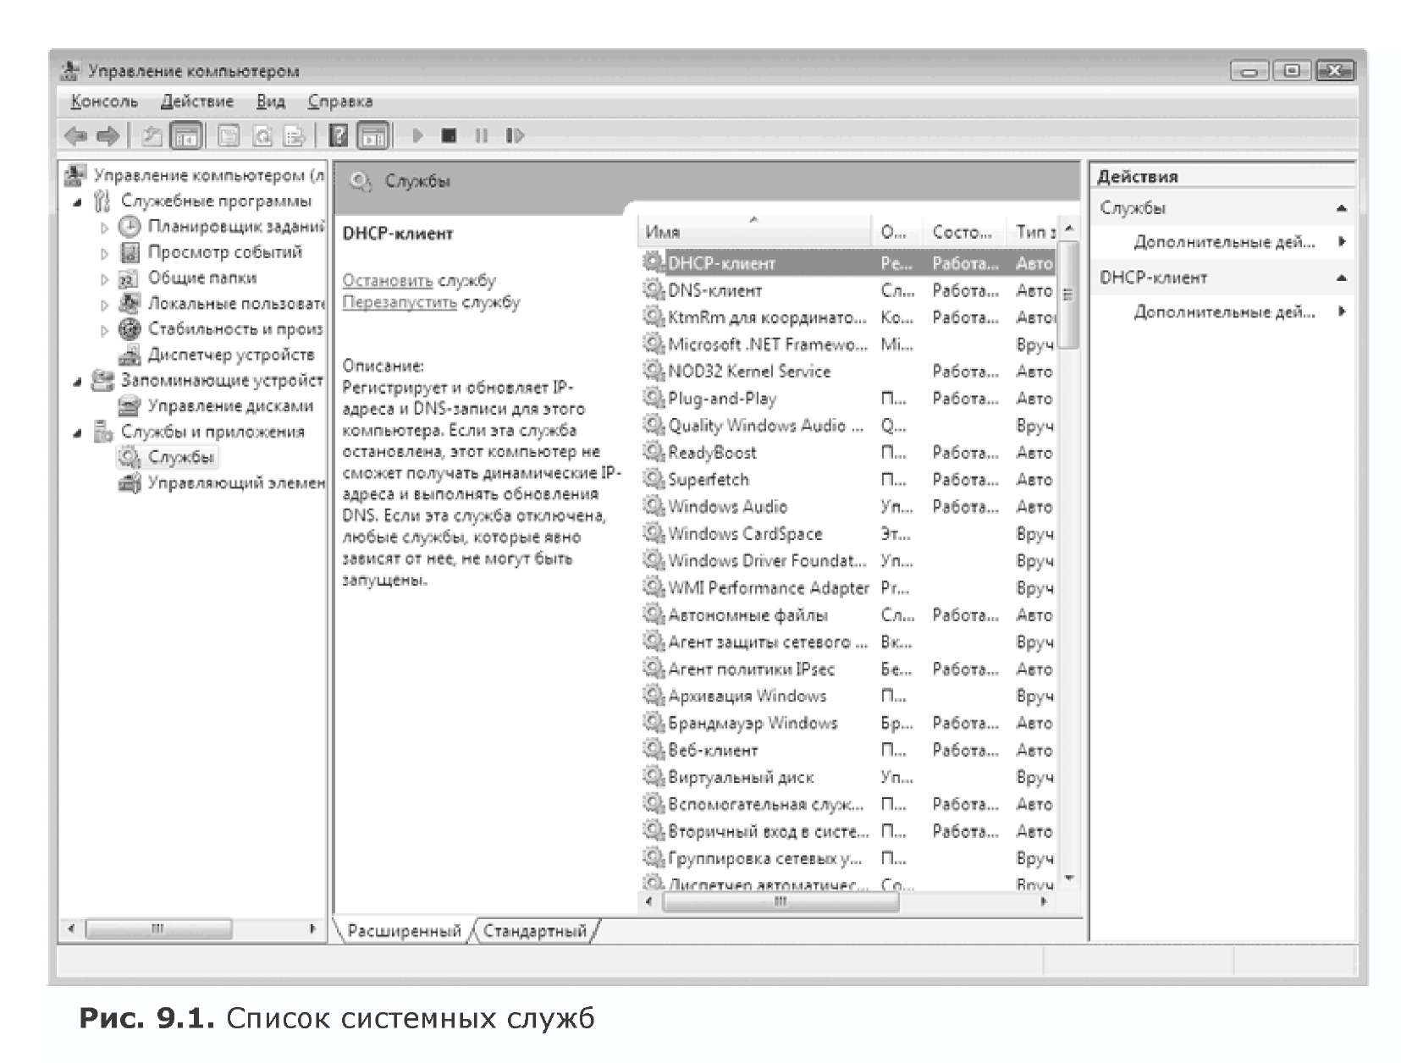Click the services list vertical scrollbar thumb
The height and width of the screenshot is (1063, 1401).
[1068, 295]
